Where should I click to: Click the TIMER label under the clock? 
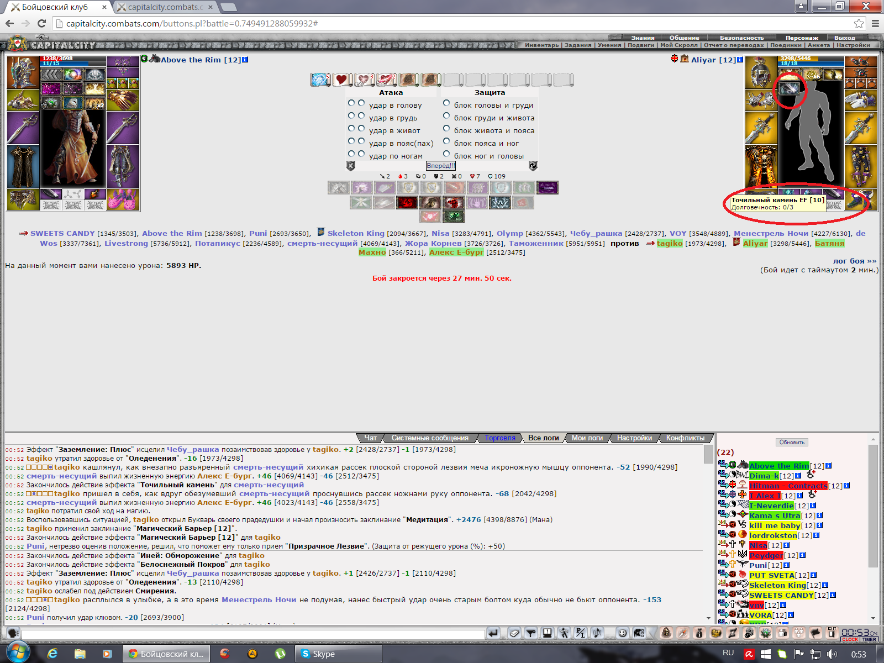[869, 639]
